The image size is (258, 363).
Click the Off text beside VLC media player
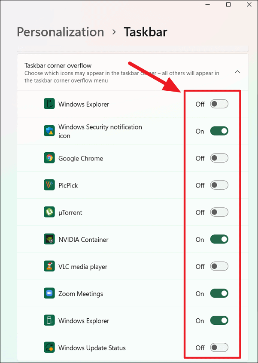200,267
